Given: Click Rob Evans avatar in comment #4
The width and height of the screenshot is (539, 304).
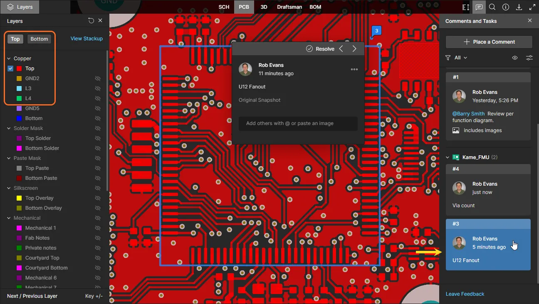Looking at the screenshot, I should click(x=459, y=188).
